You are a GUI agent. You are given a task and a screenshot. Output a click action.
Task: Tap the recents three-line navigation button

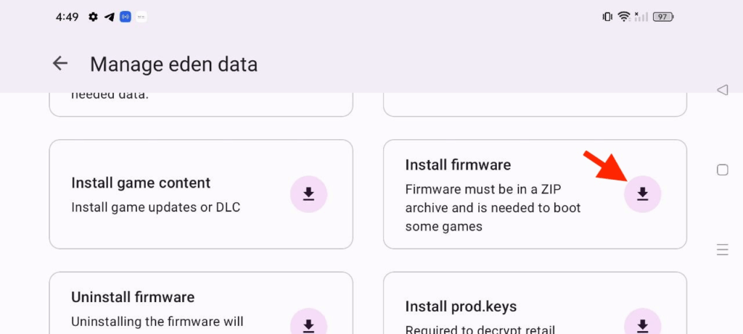coord(722,249)
